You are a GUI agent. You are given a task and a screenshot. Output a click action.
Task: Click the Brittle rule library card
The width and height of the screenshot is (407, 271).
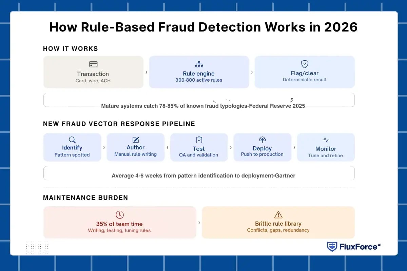pos(278,222)
